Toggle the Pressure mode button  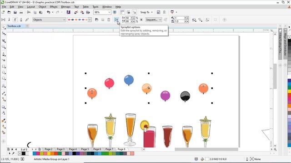[27, 19]
